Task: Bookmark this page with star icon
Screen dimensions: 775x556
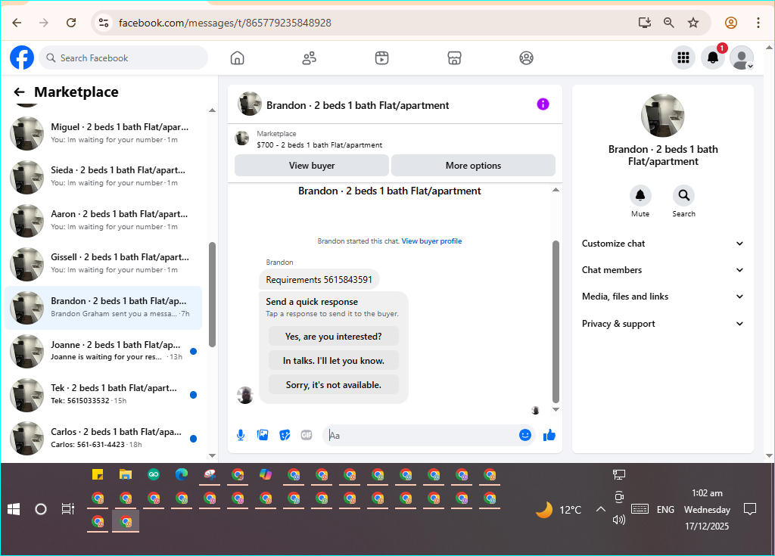Action: pyautogui.click(x=693, y=23)
